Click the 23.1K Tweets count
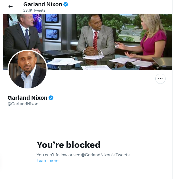The height and width of the screenshot is (179, 176). tap(34, 10)
